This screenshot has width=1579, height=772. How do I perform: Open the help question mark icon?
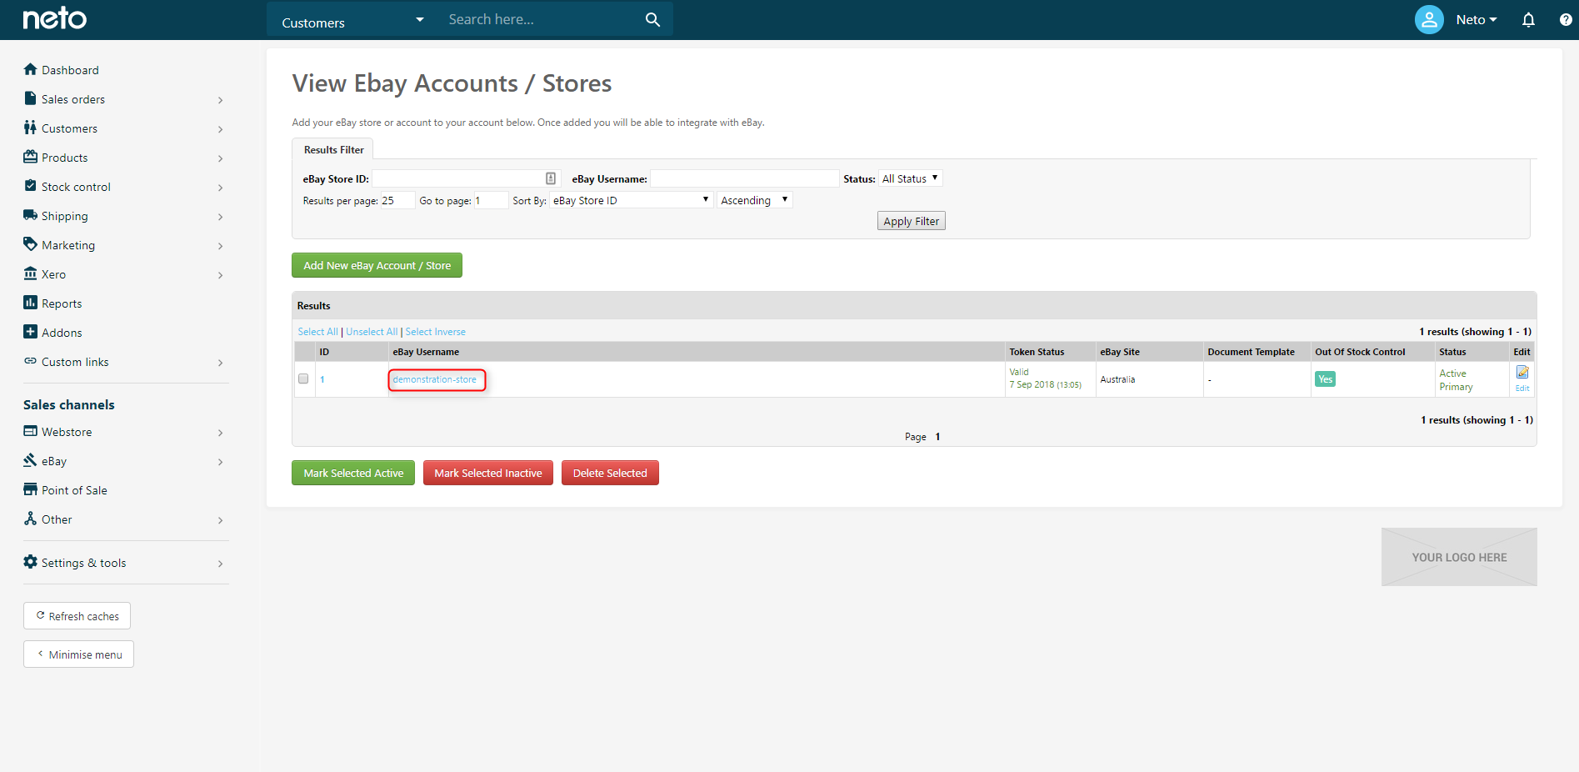coord(1566,20)
